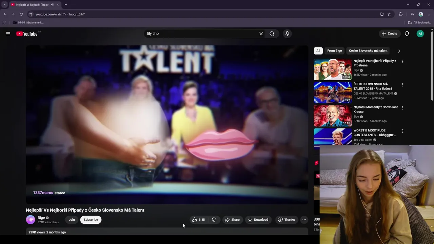This screenshot has height=244, width=434.
Task: Start voice search with microphone icon
Action: tap(287, 34)
